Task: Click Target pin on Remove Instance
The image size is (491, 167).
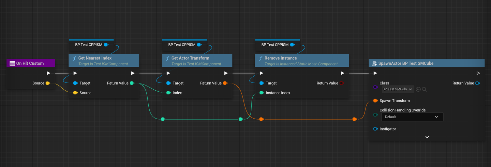Action: (262, 83)
